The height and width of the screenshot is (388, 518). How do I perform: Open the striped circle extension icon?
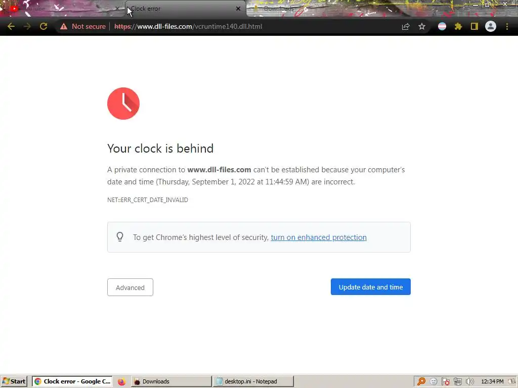(x=442, y=26)
